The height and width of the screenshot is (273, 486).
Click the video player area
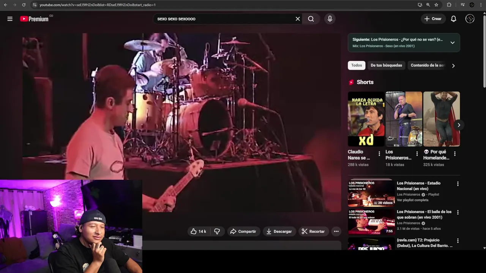181,122
